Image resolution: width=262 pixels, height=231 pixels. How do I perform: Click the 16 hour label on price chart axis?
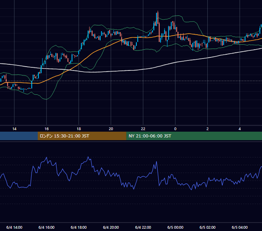click(47, 129)
